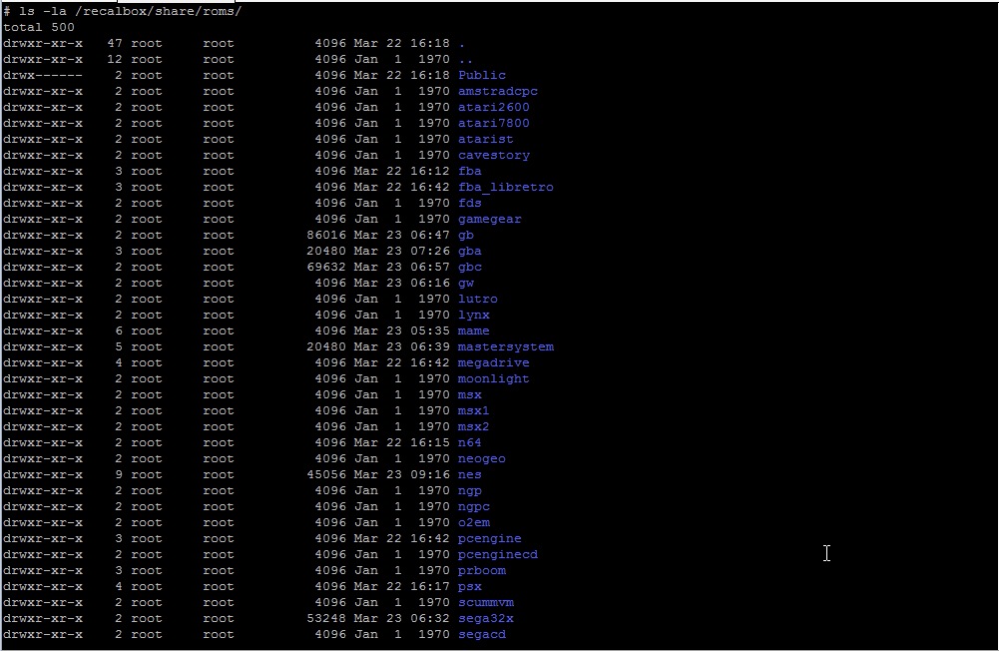Click the n64 directory name
Image resolution: width=999 pixels, height=651 pixels.
pos(469,442)
